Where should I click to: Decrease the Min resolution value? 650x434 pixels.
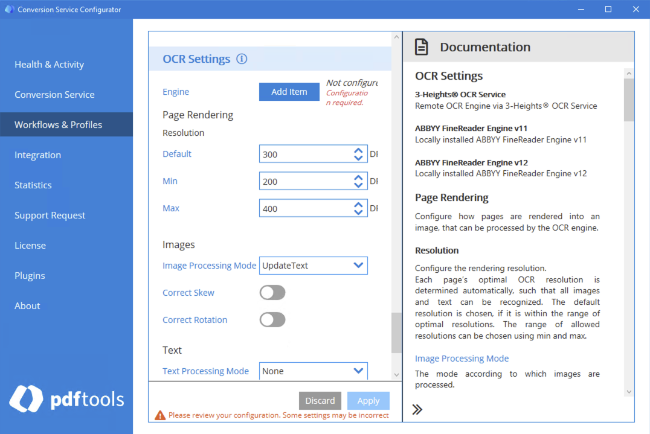358,185
